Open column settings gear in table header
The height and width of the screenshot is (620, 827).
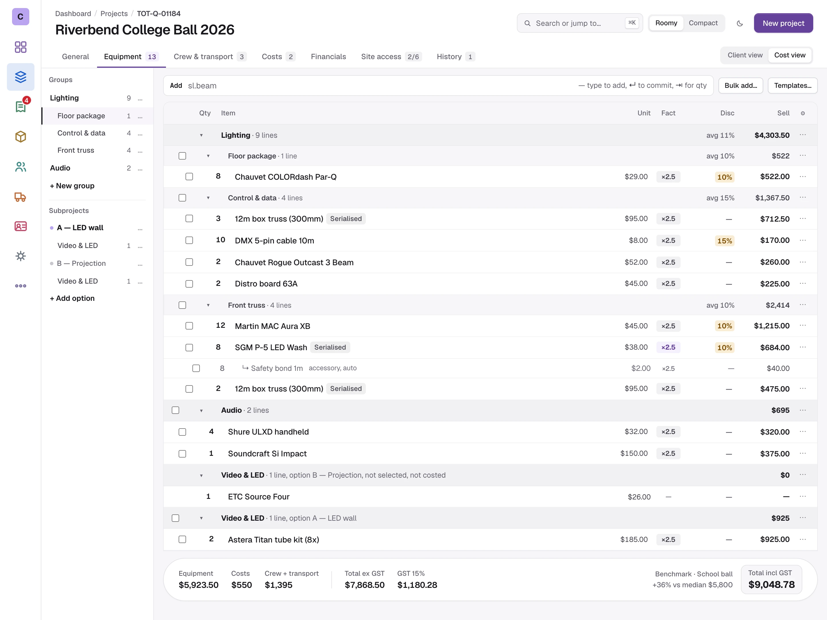pos(803,113)
